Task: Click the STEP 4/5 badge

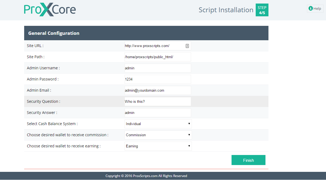Action: 262,10
